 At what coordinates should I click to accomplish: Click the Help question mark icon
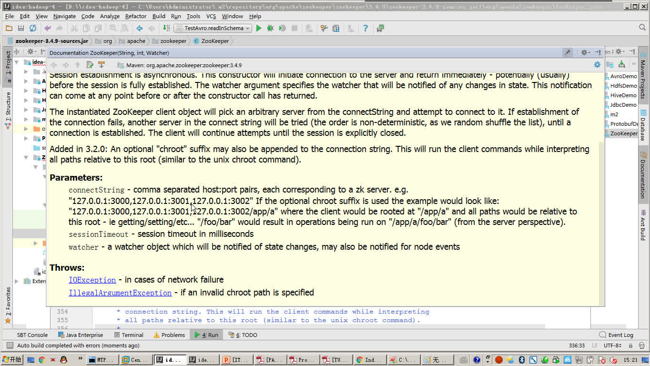(x=366, y=29)
